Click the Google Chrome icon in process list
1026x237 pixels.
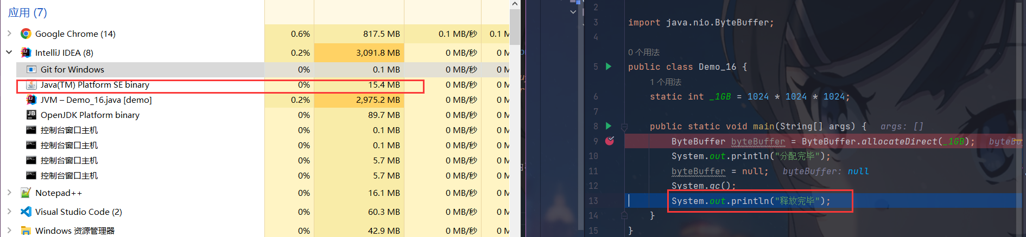pos(26,34)
